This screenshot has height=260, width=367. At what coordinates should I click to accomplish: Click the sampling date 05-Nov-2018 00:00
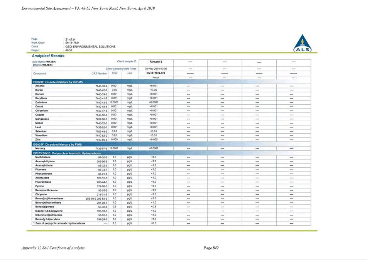click(156, 69)
